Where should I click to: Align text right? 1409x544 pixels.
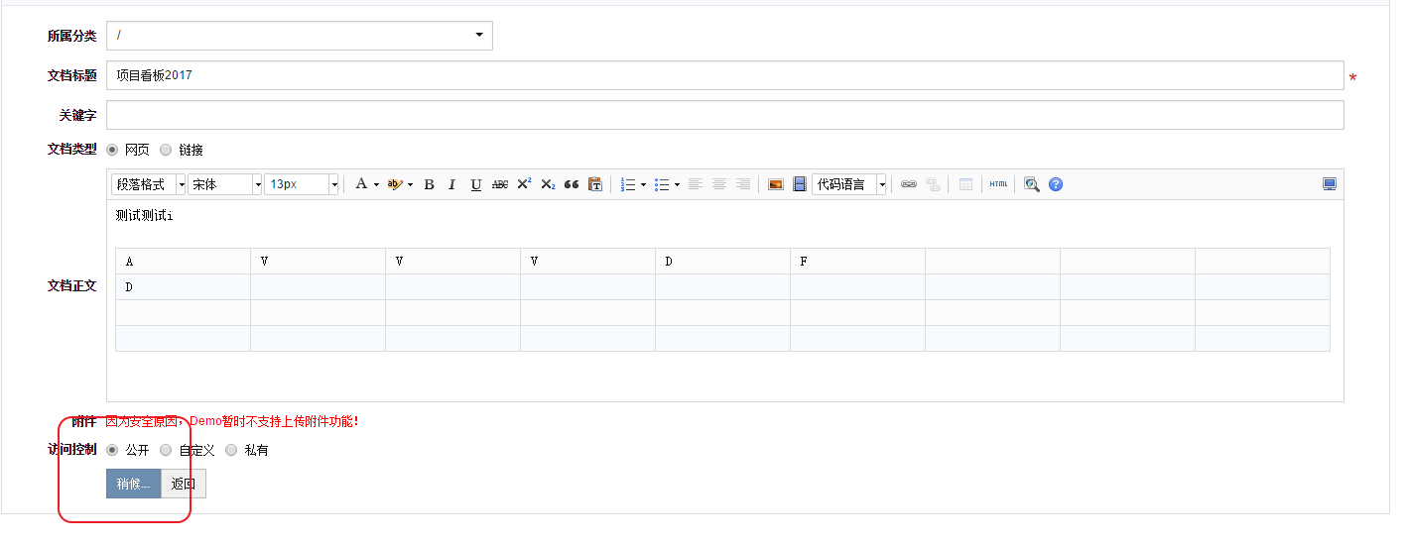pyautogui.click(x=743, y=184)
